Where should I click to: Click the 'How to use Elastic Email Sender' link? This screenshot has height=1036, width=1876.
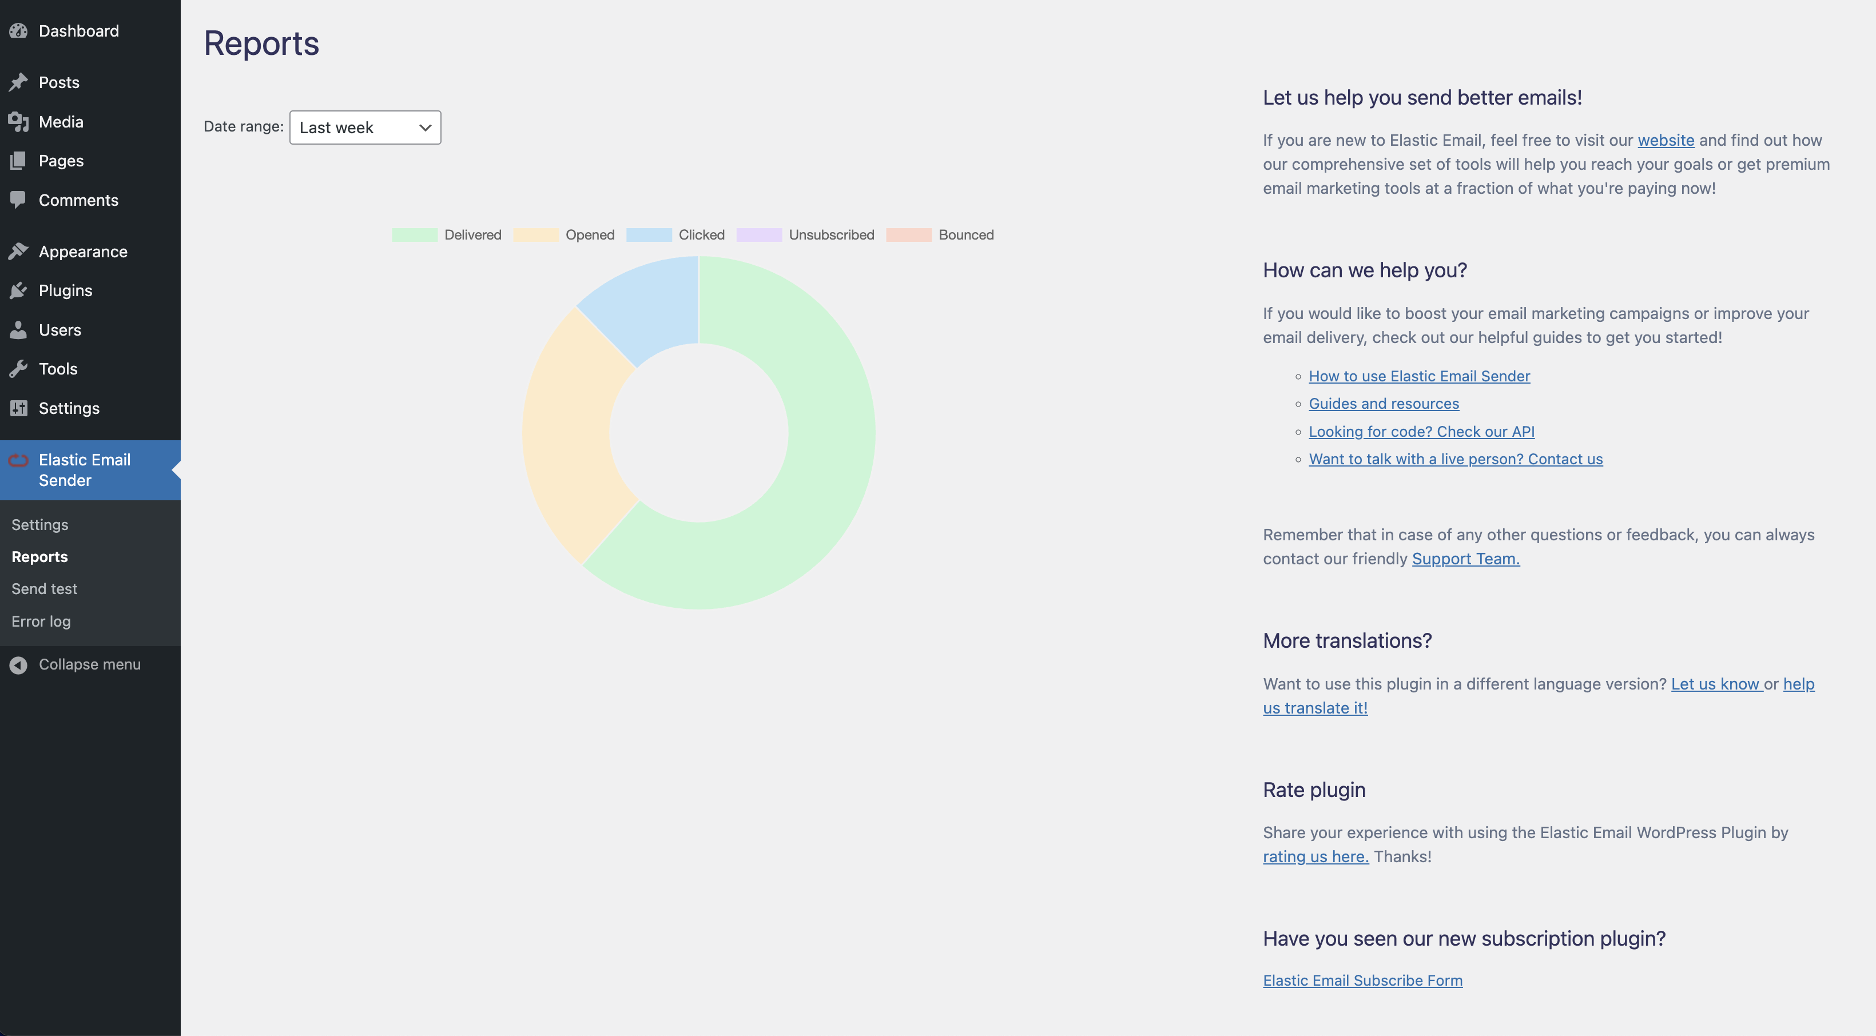coord(1419,376)
